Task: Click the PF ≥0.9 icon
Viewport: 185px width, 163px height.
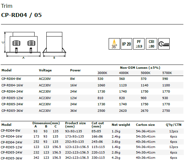Action: tap(139, 44)
